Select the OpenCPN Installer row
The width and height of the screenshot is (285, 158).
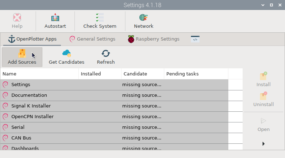pos(32,117)
